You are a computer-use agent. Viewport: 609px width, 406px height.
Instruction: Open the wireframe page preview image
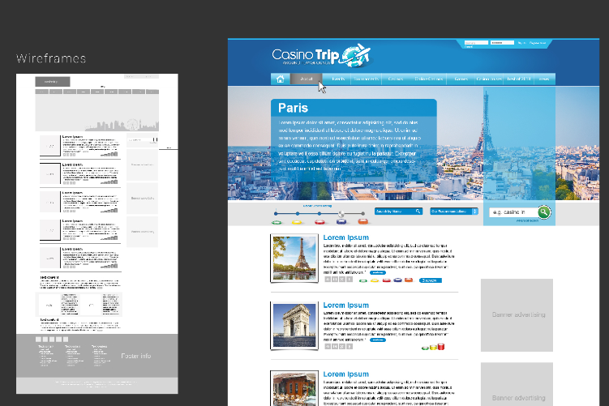[x=97, y=233]
